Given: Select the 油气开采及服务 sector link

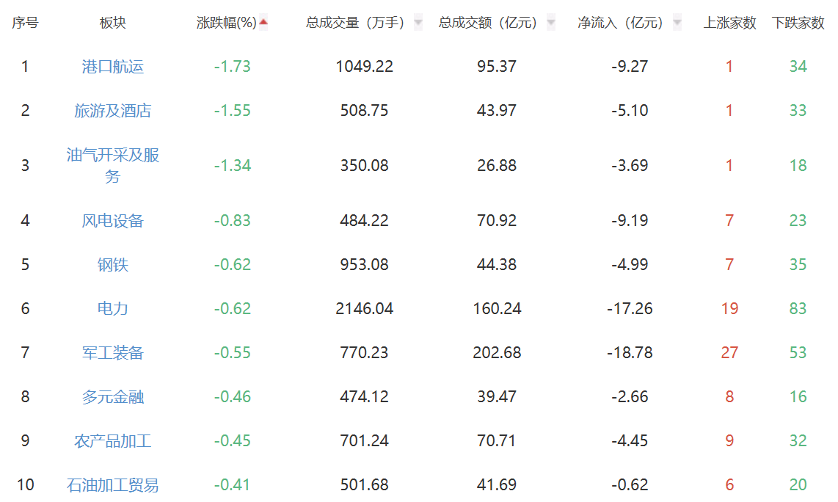Looking at the screenshot, I should (113, 165).
